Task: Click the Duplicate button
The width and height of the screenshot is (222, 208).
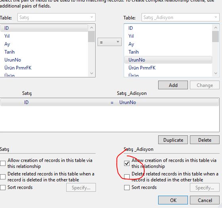Action: point(173,140)
